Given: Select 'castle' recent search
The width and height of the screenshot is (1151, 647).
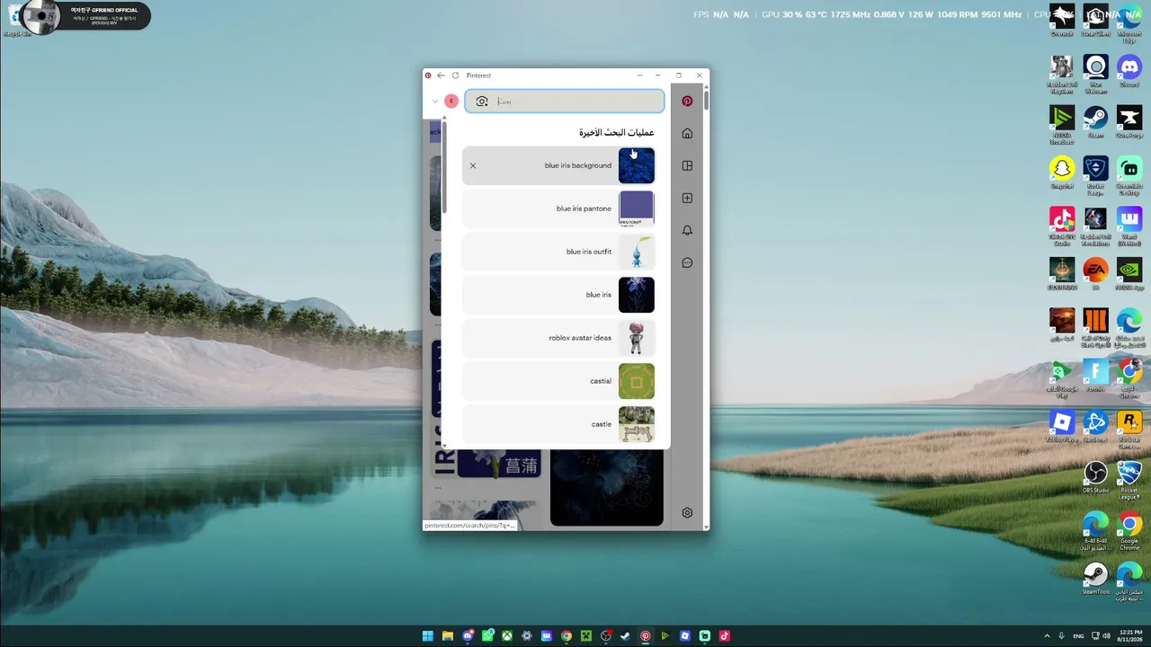Looking at the screenshot, I should click(558, 424).
